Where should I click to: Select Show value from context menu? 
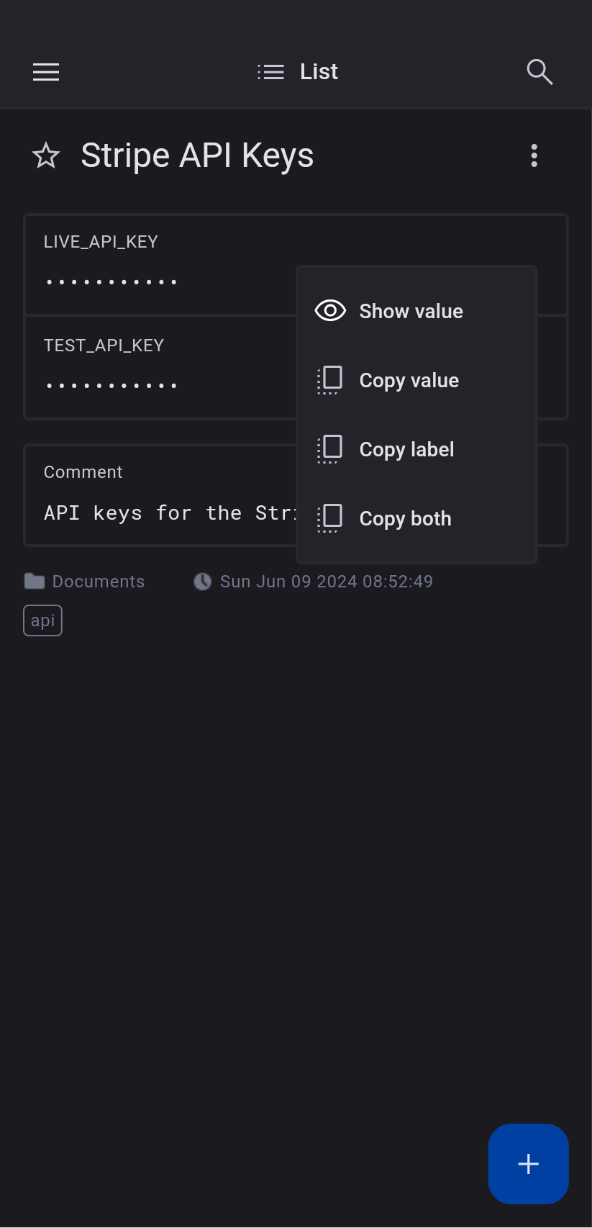pos(411,311)
